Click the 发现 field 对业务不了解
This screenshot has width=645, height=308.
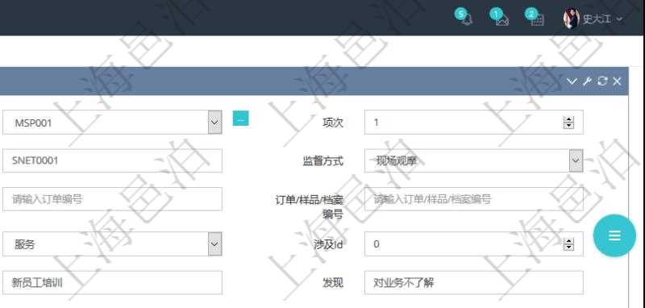(x=473, y=282)
